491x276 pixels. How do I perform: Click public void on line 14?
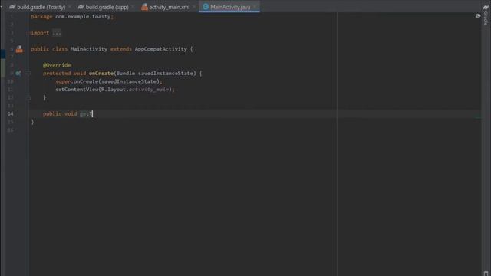[x=60, y=114]
